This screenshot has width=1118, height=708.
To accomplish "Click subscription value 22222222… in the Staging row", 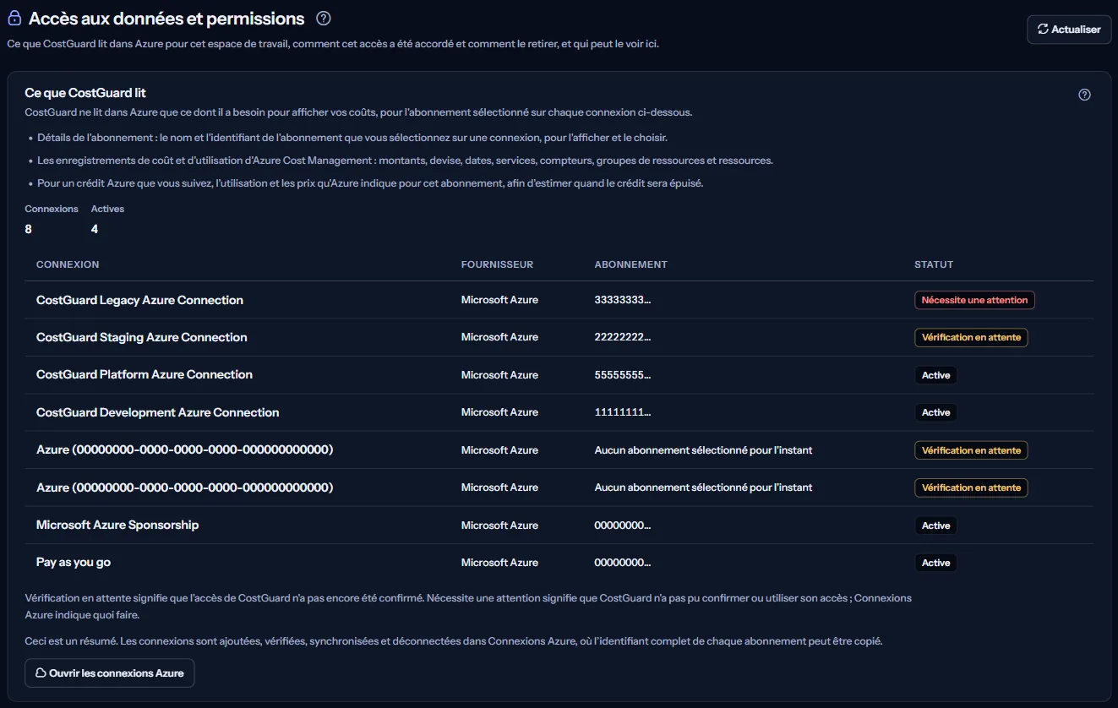I will [623, 337].
